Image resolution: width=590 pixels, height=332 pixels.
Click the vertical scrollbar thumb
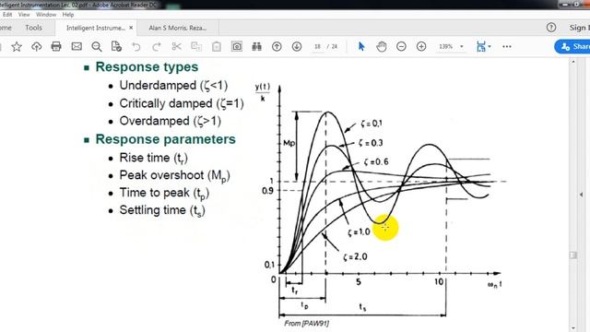pyautogui.click(x=573, y=255)
